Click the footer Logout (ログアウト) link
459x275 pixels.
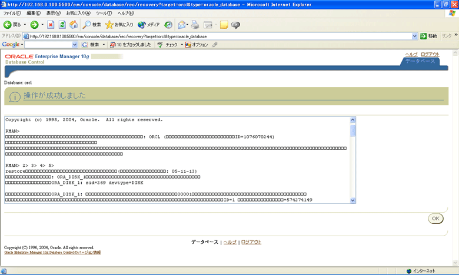pyautogui.click(x=251, y=242)
